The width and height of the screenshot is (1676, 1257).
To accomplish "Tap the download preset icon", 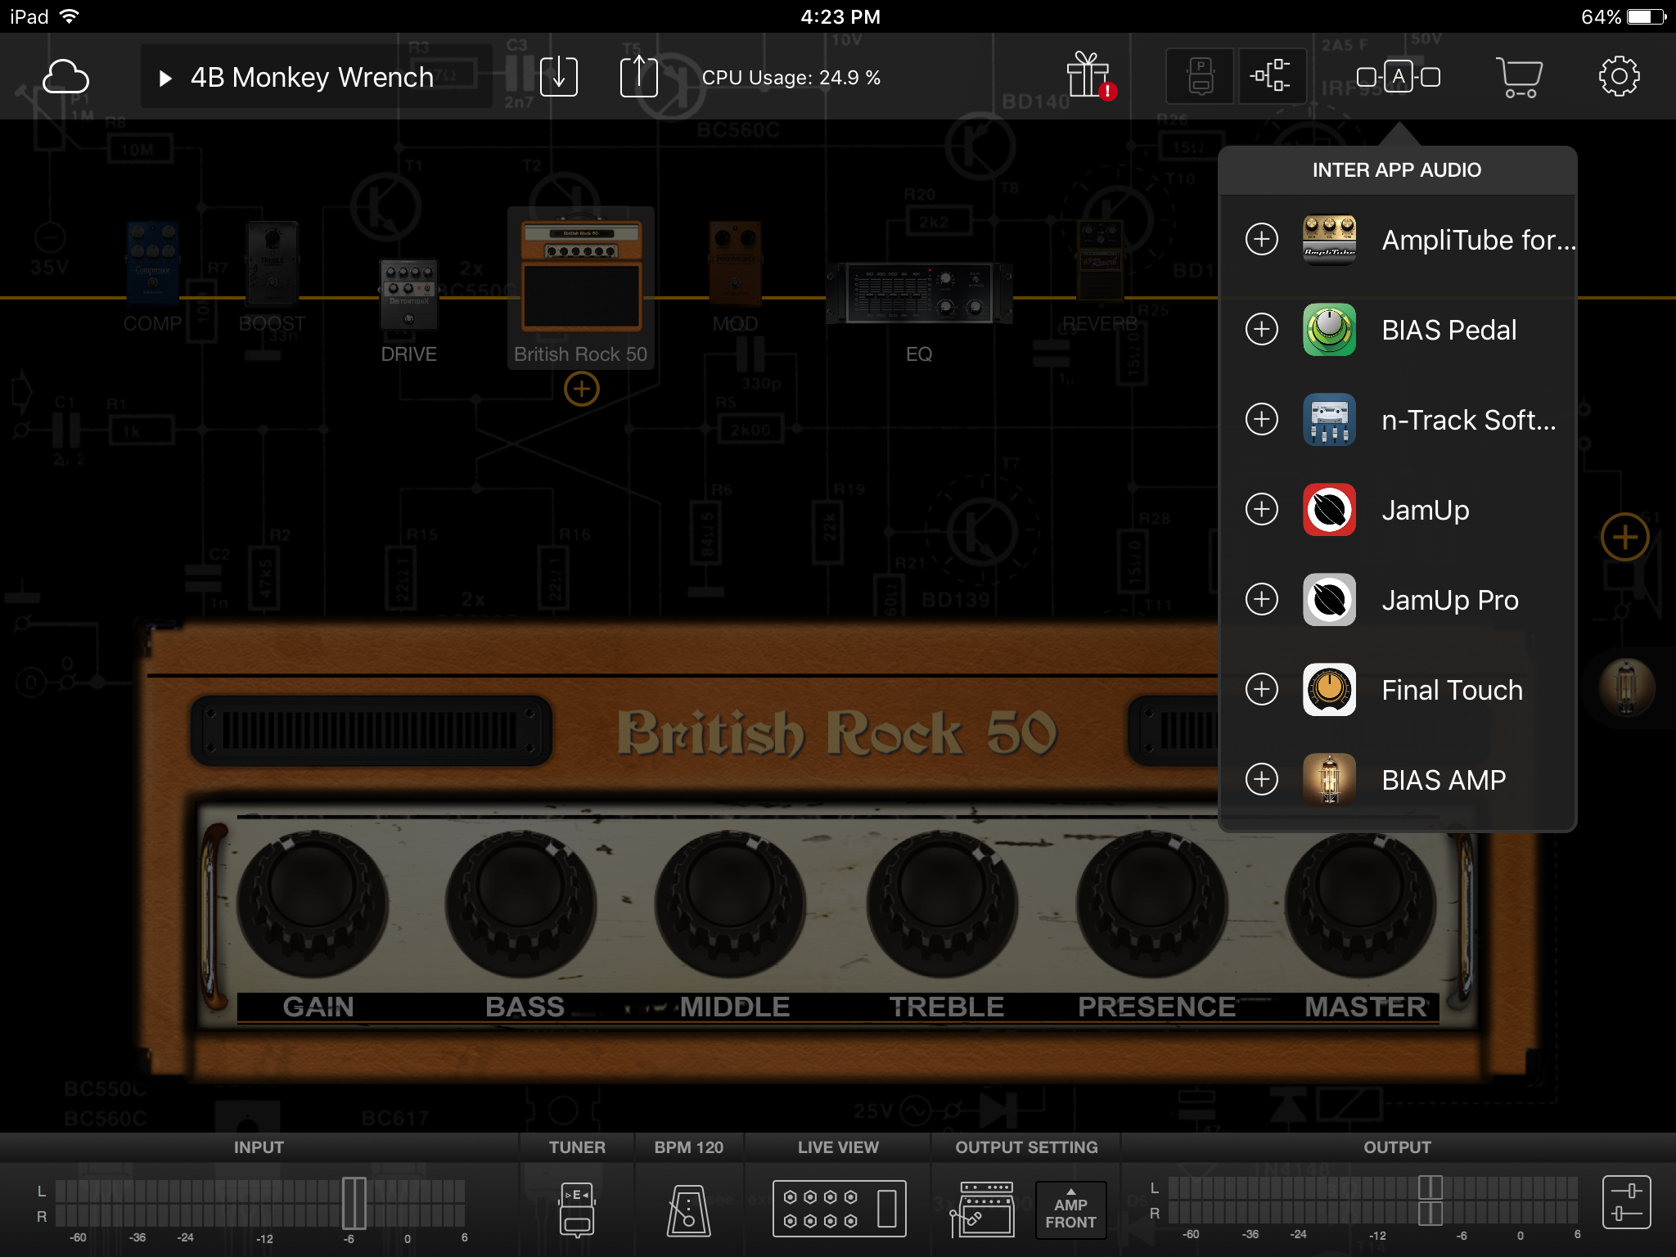I will [x=559, y=77].
